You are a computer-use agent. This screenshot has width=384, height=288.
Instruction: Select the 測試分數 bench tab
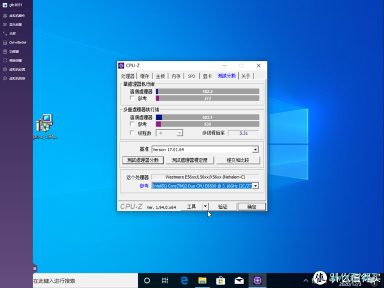227,76
